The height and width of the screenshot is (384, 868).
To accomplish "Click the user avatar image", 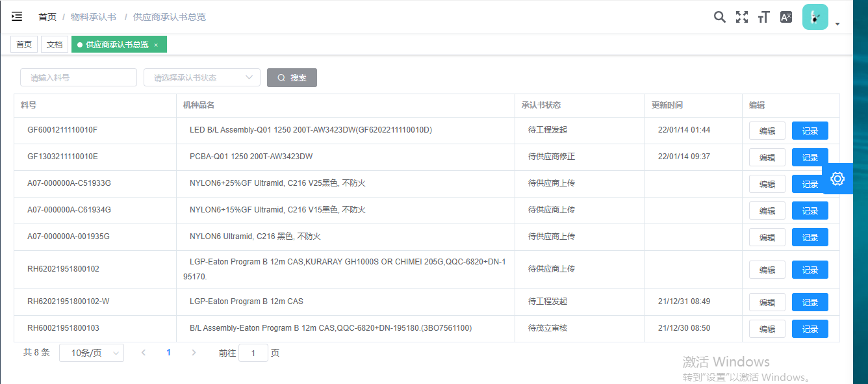I will (x=815, y=17).
